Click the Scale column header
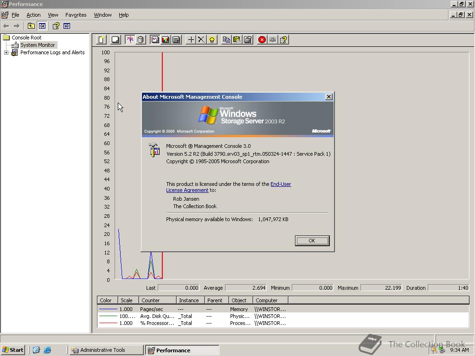 tap(128, 300)
